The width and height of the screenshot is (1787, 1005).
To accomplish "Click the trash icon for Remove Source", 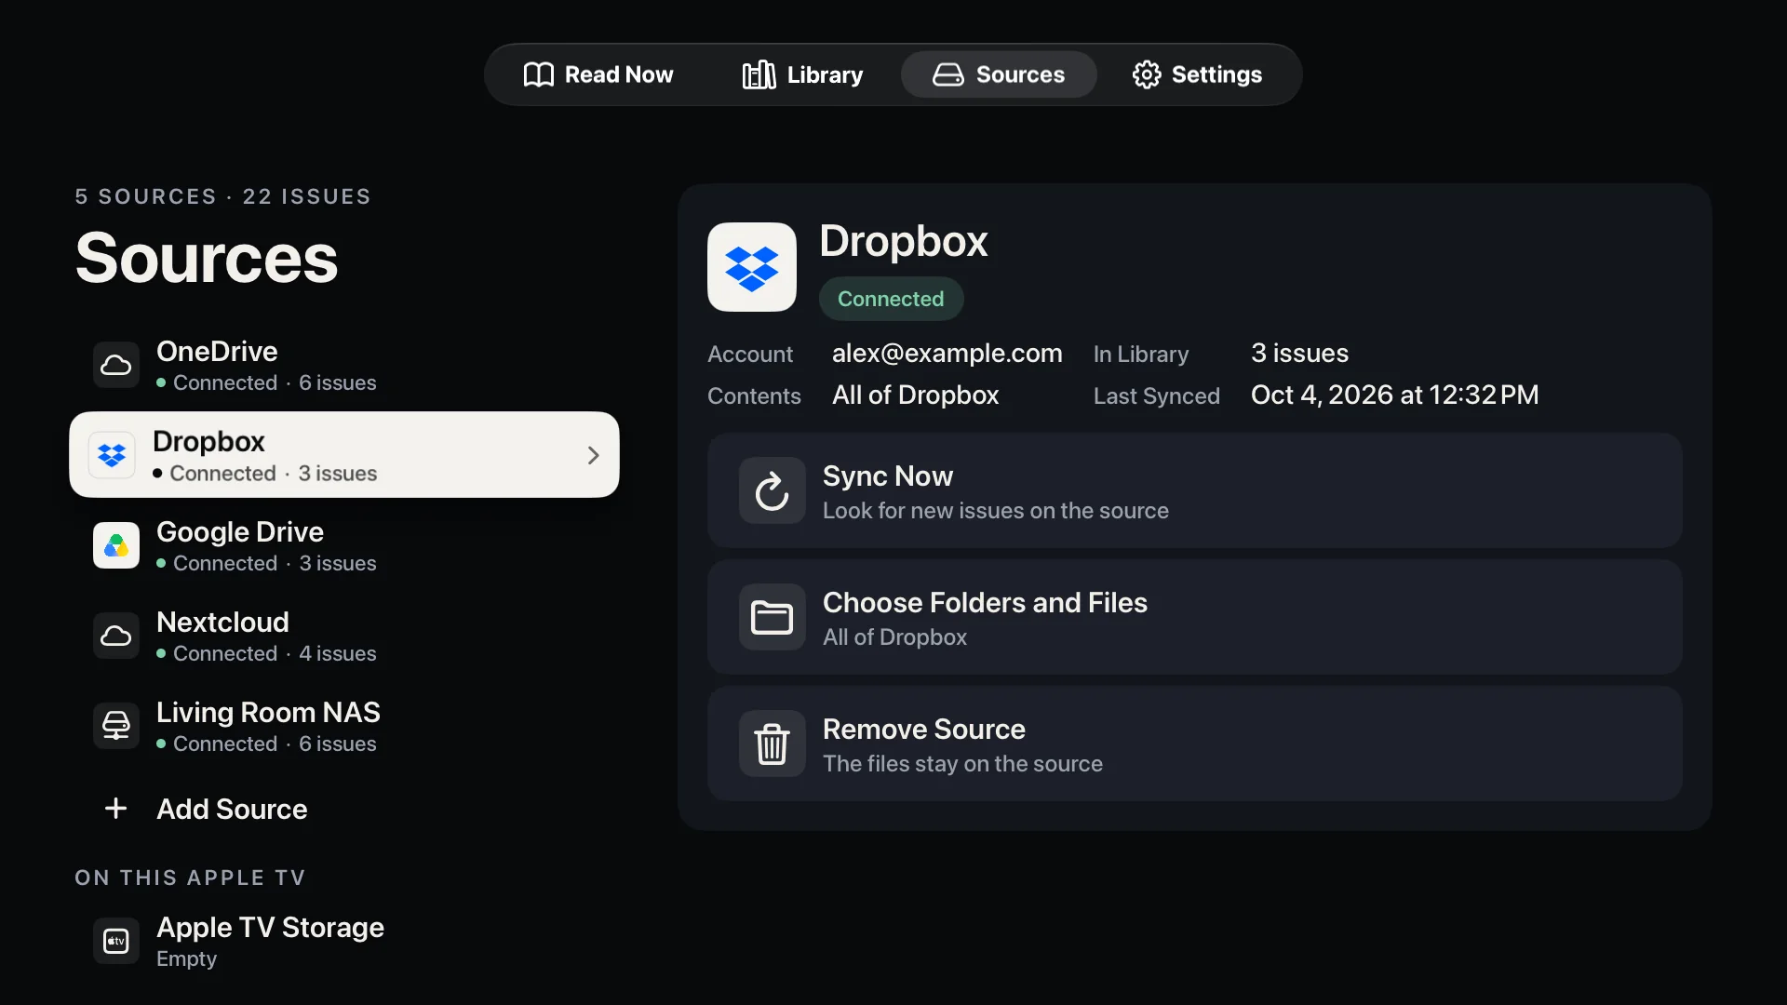I will (773, 744).
